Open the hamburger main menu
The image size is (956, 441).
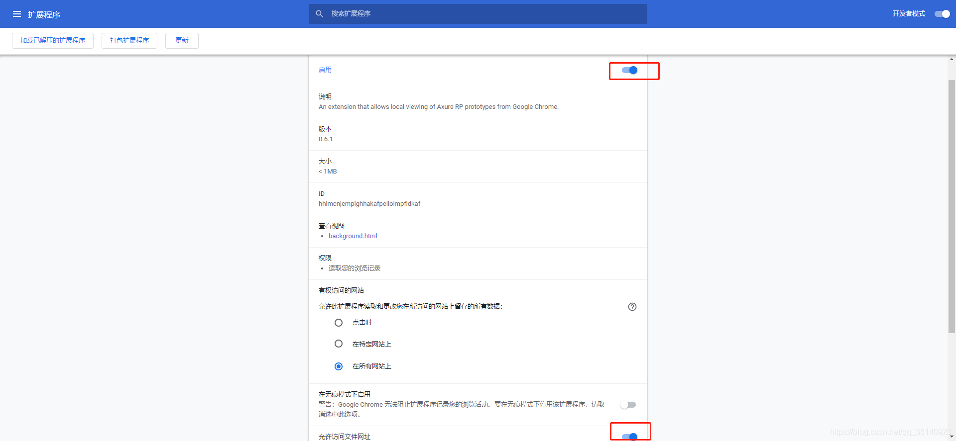pos(17,14)
